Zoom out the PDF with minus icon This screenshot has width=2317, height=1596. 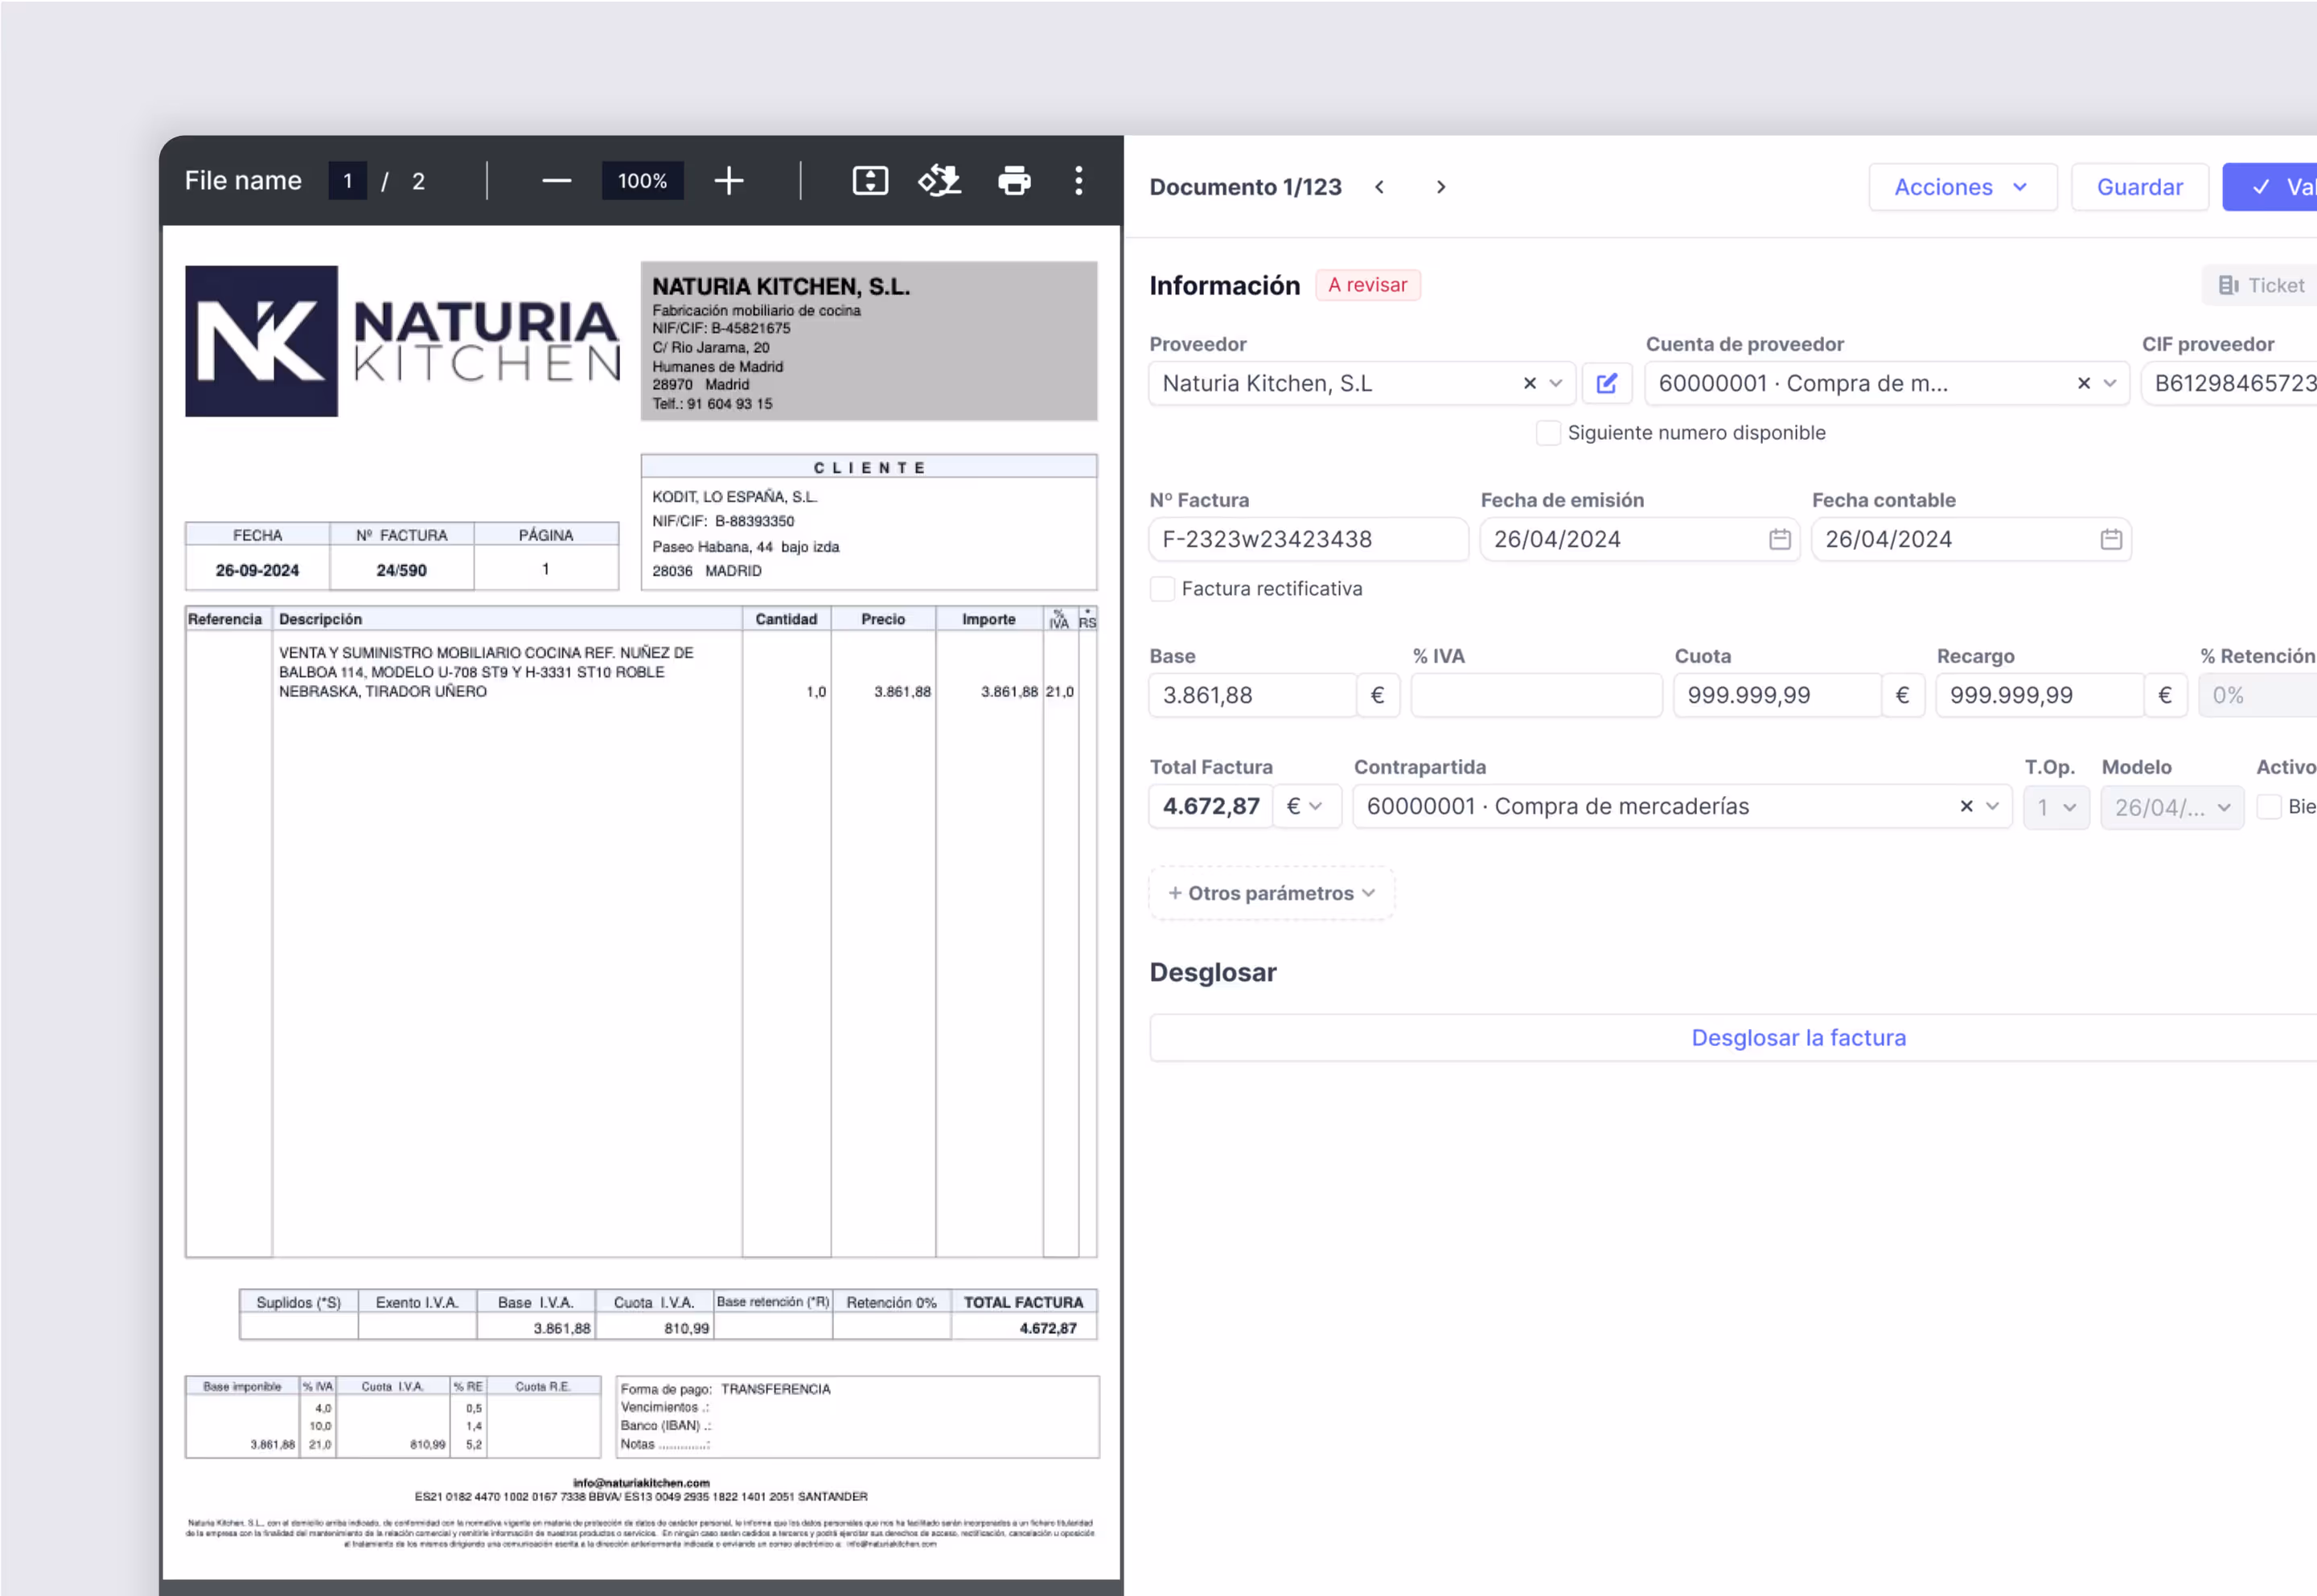click(556, 181)
